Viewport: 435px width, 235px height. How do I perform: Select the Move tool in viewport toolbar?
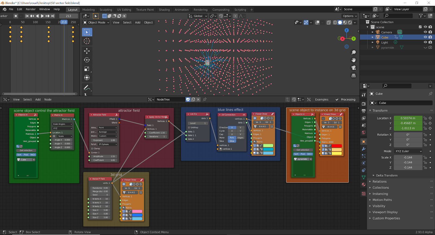(x=87, y=51)
